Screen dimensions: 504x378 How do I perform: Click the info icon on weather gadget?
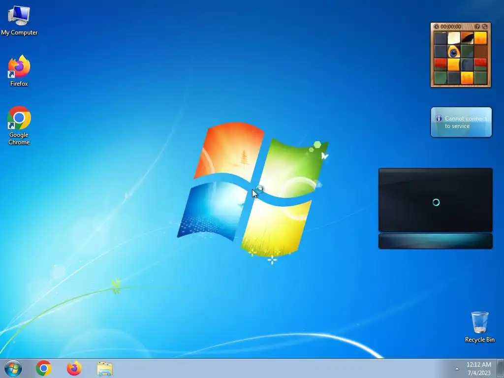click(x=439, y=119)
